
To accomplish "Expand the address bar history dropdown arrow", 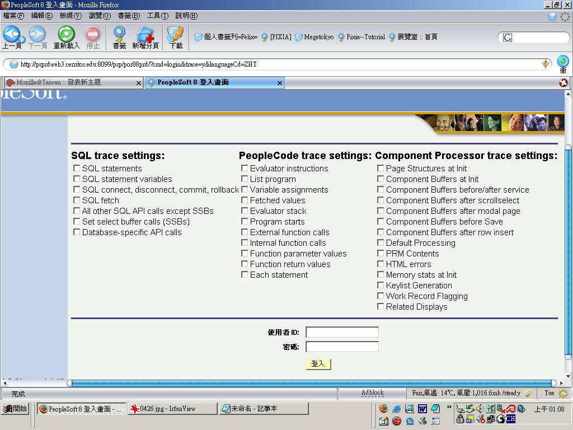I will (546, 64).
